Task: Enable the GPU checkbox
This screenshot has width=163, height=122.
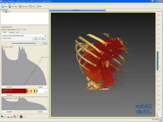Action: pos(23,30)
